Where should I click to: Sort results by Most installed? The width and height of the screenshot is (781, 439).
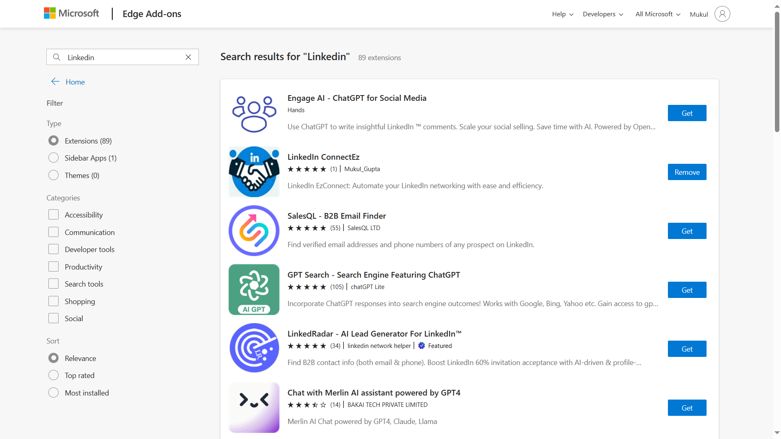point(53,393)
